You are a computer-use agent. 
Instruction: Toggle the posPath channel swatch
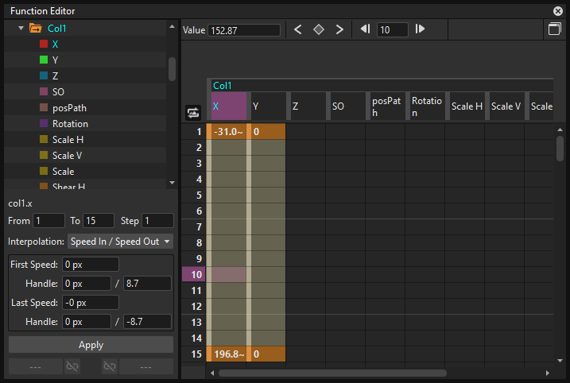[44, 107]
